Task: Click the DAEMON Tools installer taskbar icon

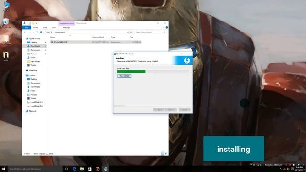Action: tap(105, 169)
